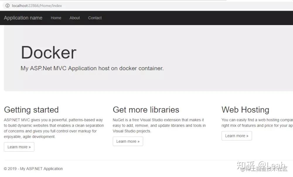Click the Get more libraries section heading
Screen dimensions: 293x177
tap(146, 110)
